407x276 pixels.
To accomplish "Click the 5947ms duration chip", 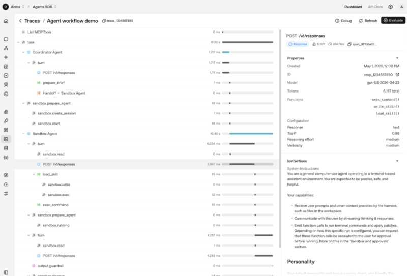I will pyautogui.click(x=336, y=44).
